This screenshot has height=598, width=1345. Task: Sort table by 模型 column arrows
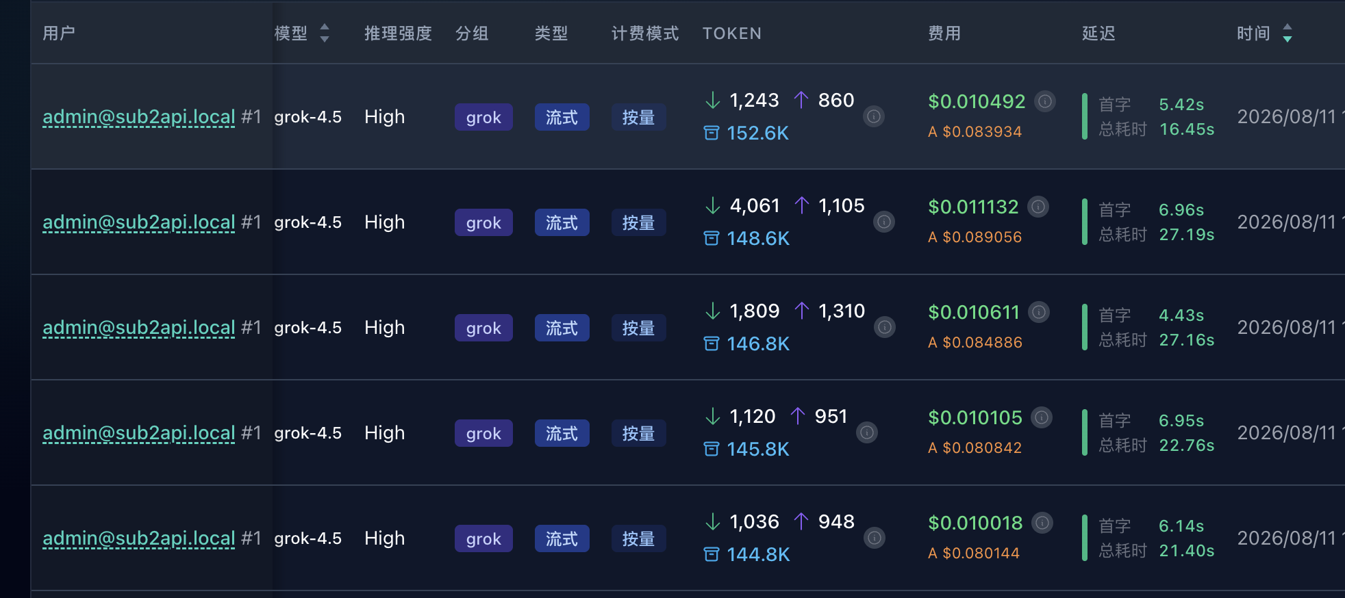coord(325,33)
